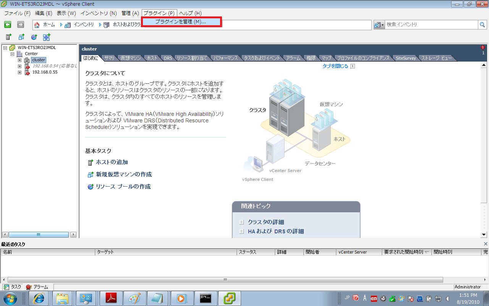Switch to the SiteSurvey tab
Screen dimensions: 489x306
405,58
